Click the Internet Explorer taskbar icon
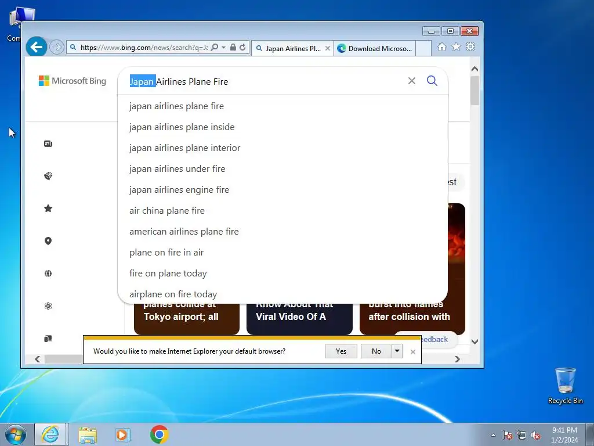Screen dimensions: 594x446 click(51, 434)
